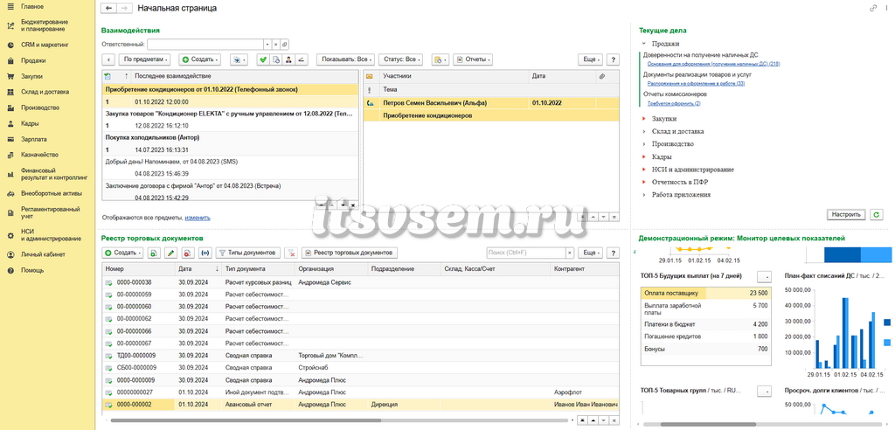Click the underlined arrow icon in Взаимодействия toolbar

(302, 59)
